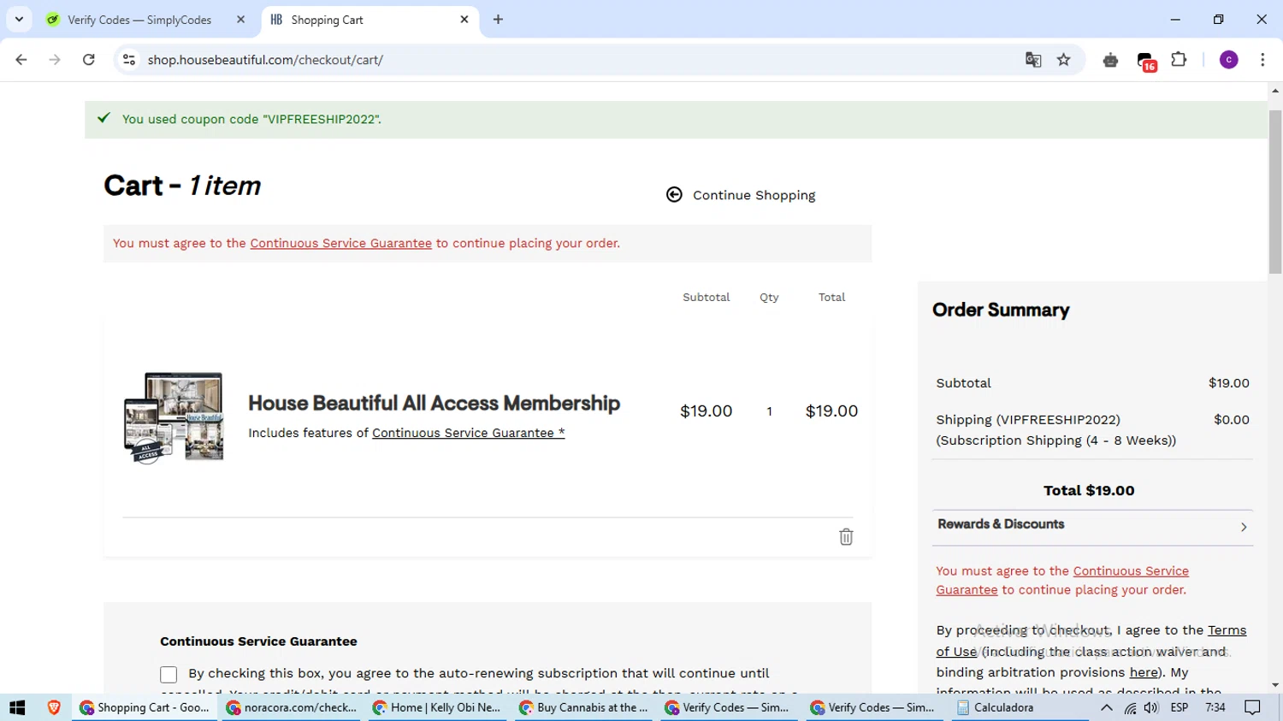Open the notifications center icon
This screenshot has height=721, width=1283.
1252,707
